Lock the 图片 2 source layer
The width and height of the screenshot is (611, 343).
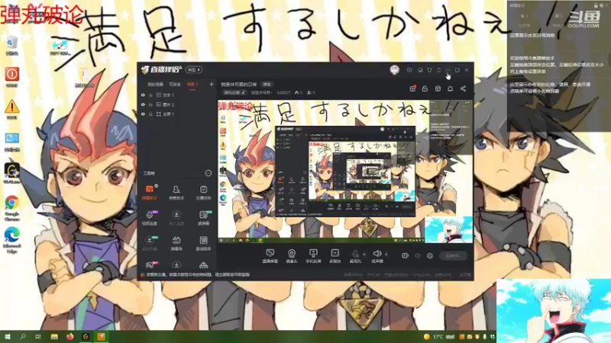pos(150,104)
